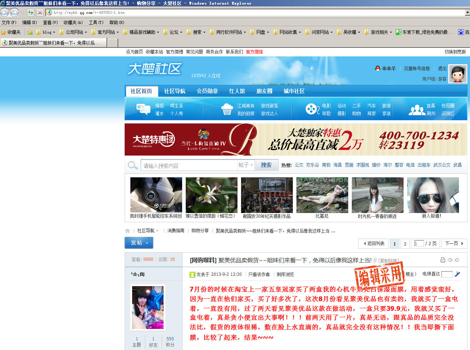Open the 东坡下载 favorite bookmark
Viewport: 470px width, 350px height.
[x=425, y=32]
